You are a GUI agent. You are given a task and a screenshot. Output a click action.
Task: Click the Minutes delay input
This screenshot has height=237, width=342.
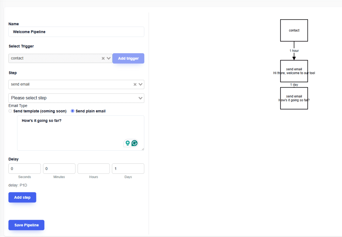point(59,169)
